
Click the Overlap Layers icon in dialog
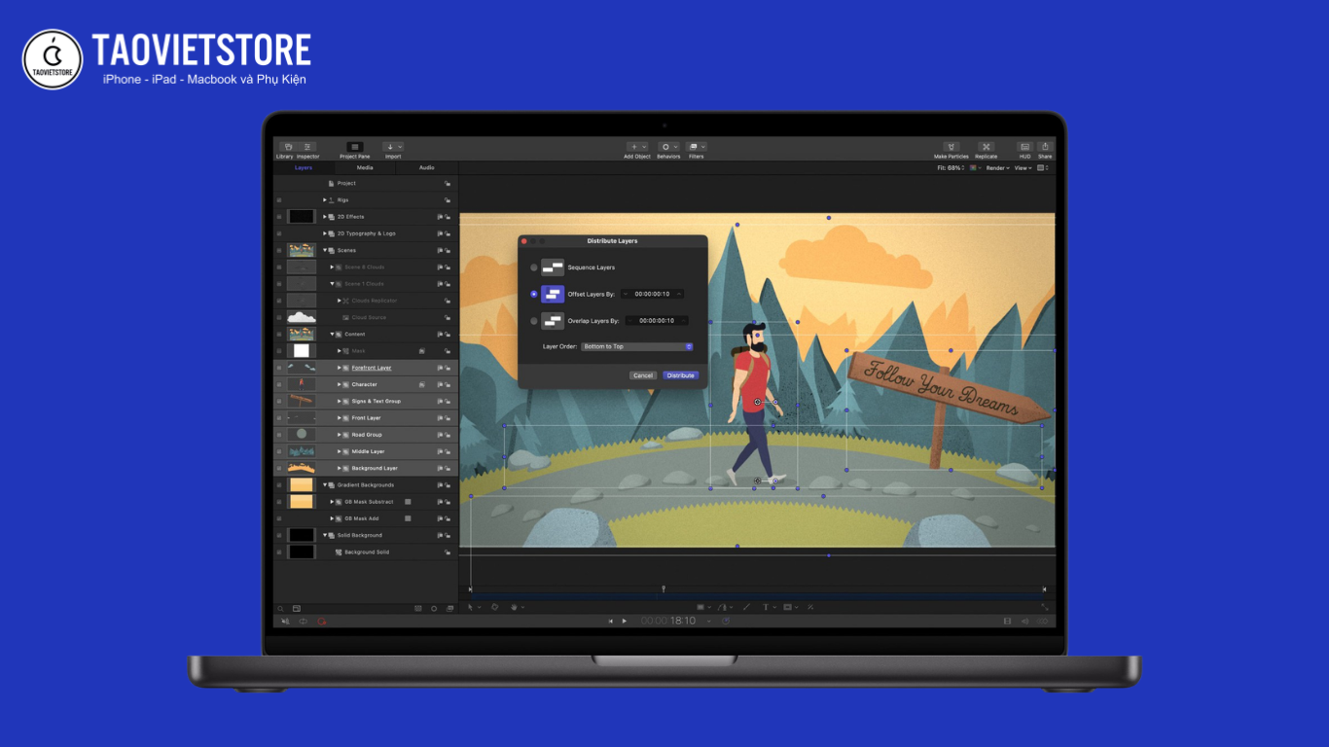pos(553,320)
